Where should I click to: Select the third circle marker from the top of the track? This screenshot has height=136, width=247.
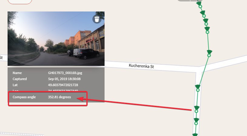[x=206, y=24]
